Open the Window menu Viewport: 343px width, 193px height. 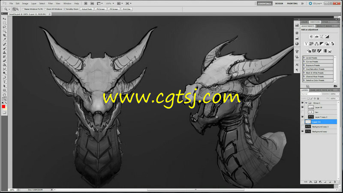coord(67,3)
